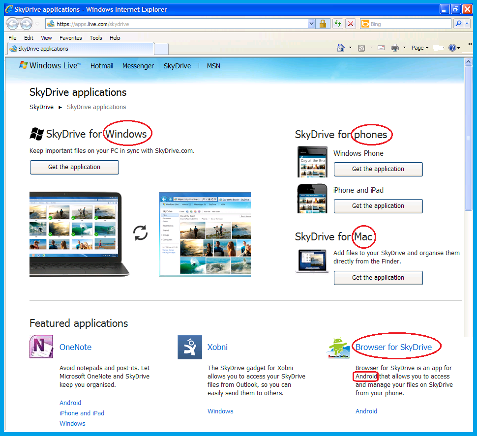Viewport: 477px width, 436px height.
Task: Go to Hotmail in the header
Action: (102, 66)
